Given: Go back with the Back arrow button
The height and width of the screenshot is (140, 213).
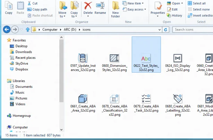Looking at the screenshot, I should pyautogui.click(x=6, y=29).
